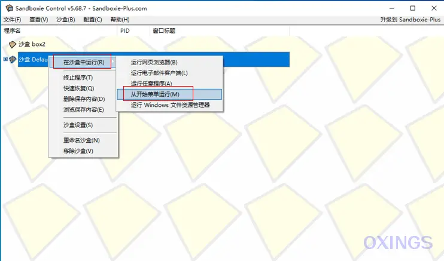
Task: Click 升级到 Sandboxie-Plus link
Action: click(410, 20)
